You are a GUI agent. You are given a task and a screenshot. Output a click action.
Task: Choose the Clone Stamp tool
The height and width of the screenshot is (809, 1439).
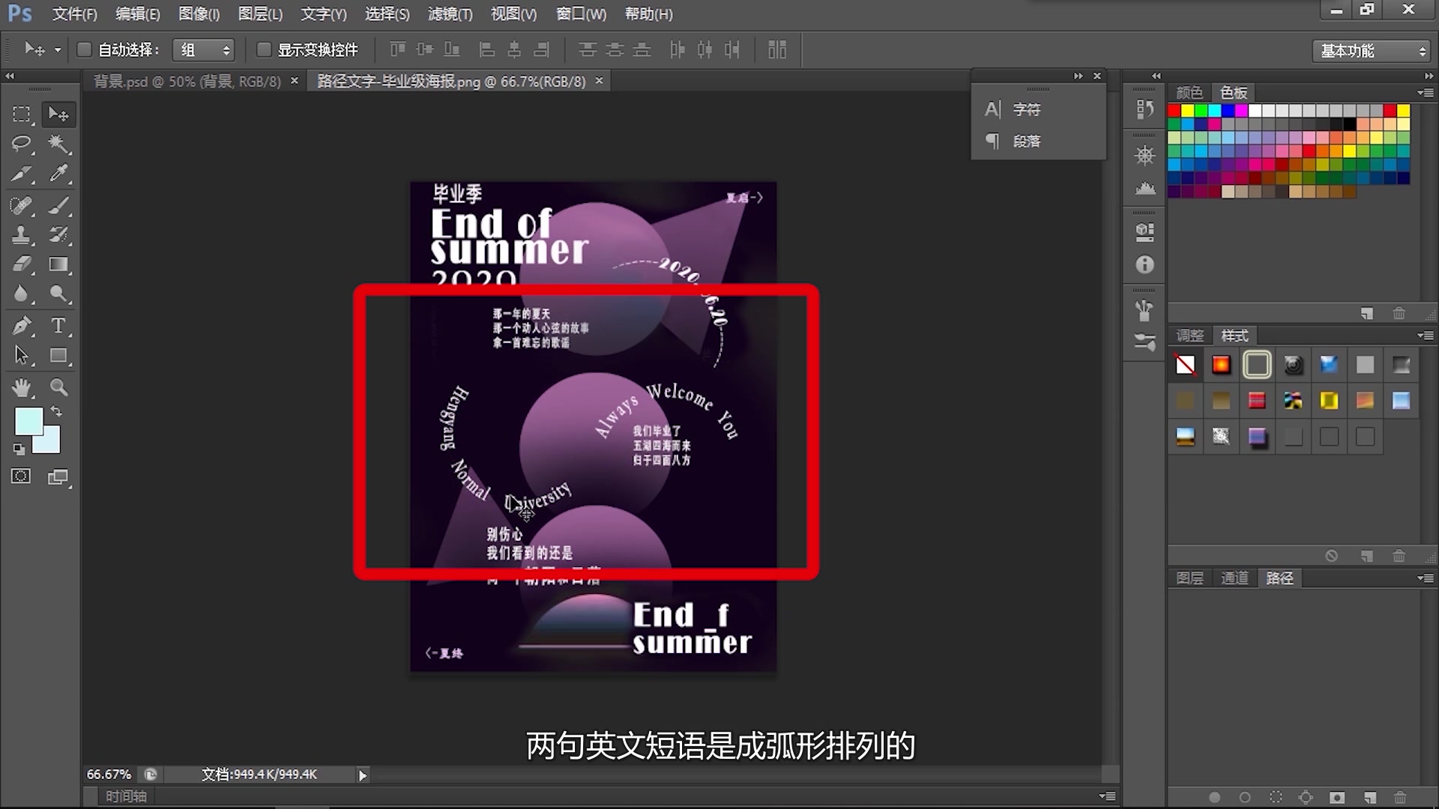[21, 234]
